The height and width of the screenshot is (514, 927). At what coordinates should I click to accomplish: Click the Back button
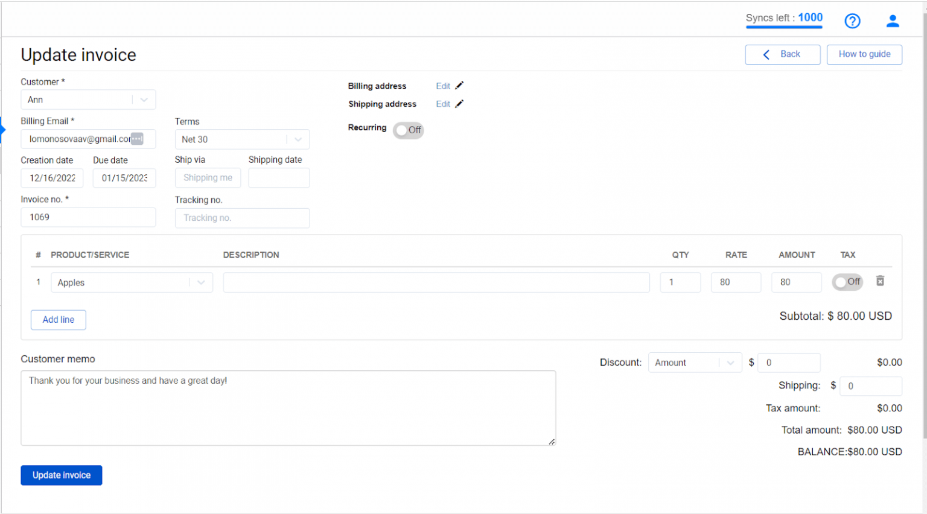point(783,54)
